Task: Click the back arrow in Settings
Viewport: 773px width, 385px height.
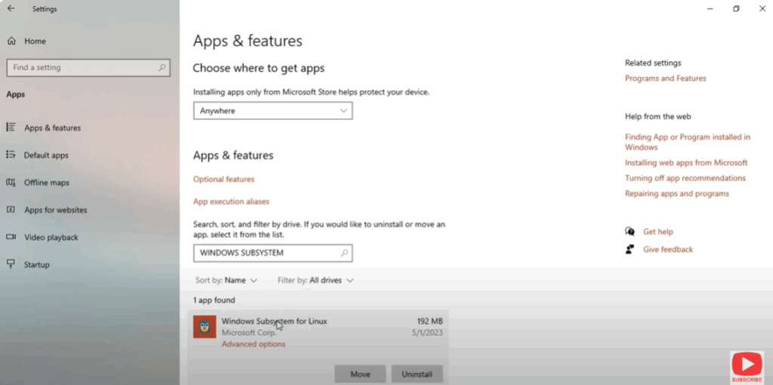Action: [x=11, y=8]
